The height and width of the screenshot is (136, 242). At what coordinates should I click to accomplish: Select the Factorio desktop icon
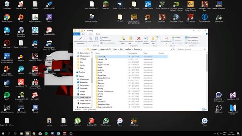point(148,18)
